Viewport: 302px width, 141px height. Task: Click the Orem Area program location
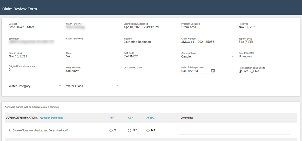189,27
